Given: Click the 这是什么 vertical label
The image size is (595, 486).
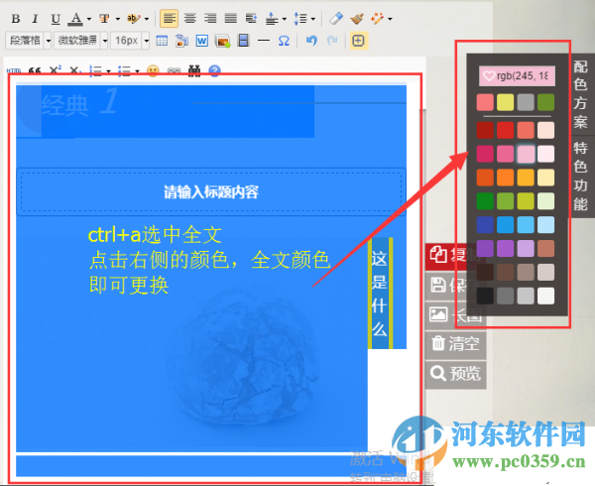Looking at the screenshot, I should (x=380, y=294).
